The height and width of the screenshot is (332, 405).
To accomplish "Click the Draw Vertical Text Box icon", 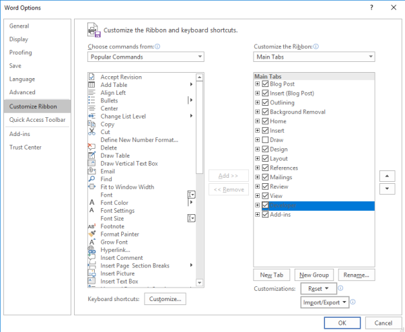I will pyautogui.click(x=91, y=163).
